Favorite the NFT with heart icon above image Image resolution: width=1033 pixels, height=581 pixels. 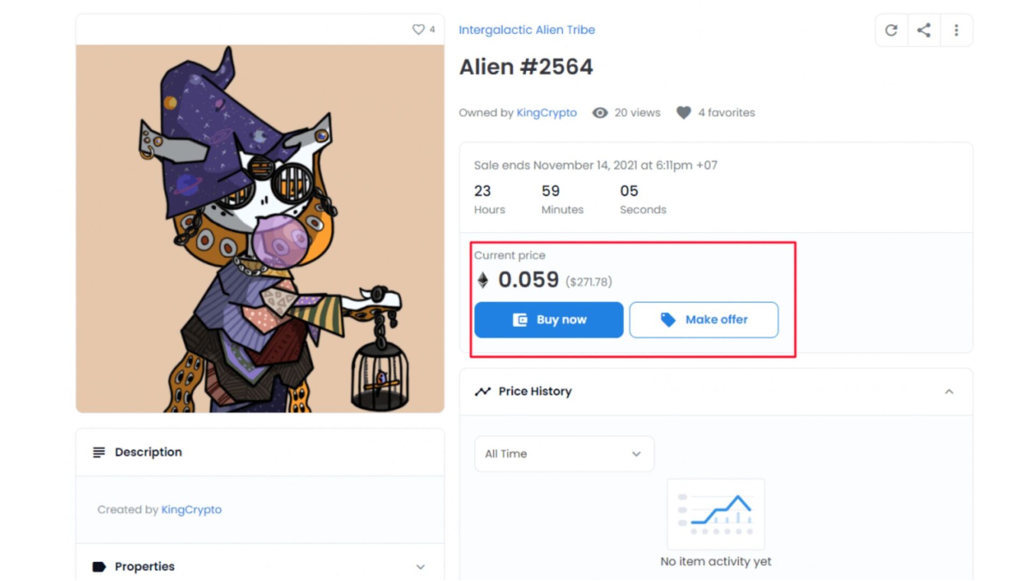point(418,30)
